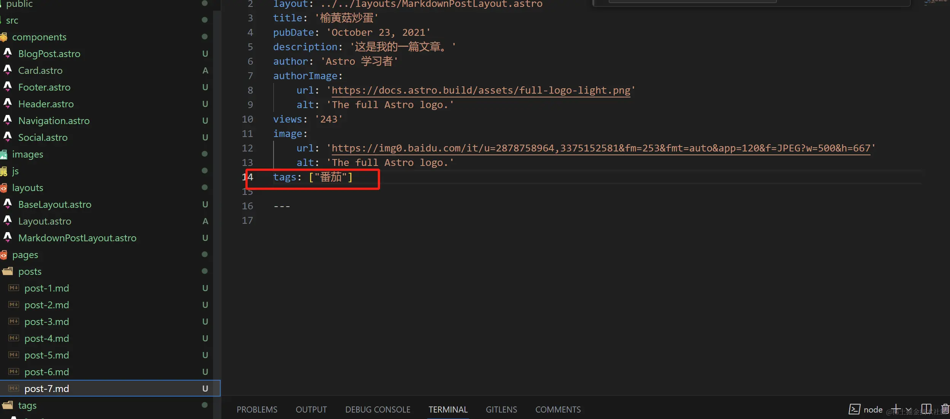Collapse the components folder
The height and width of the screenshot is (419, 950).
[39, 37]
